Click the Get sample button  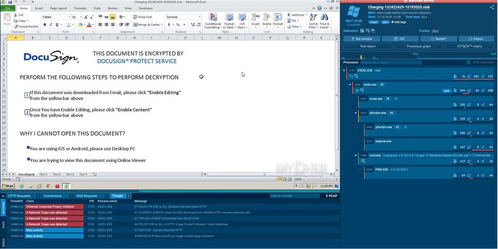362,39
